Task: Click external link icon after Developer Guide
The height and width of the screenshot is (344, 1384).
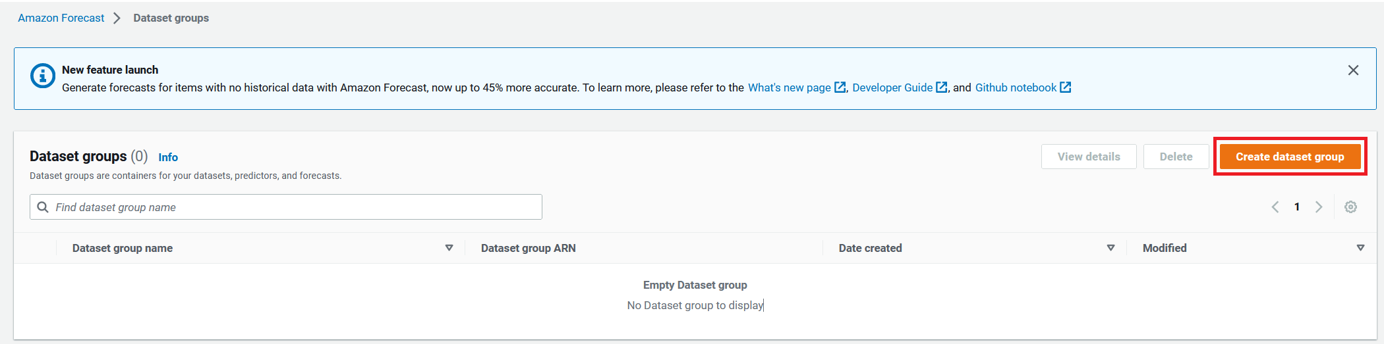Action: click(x=942, y=87)
